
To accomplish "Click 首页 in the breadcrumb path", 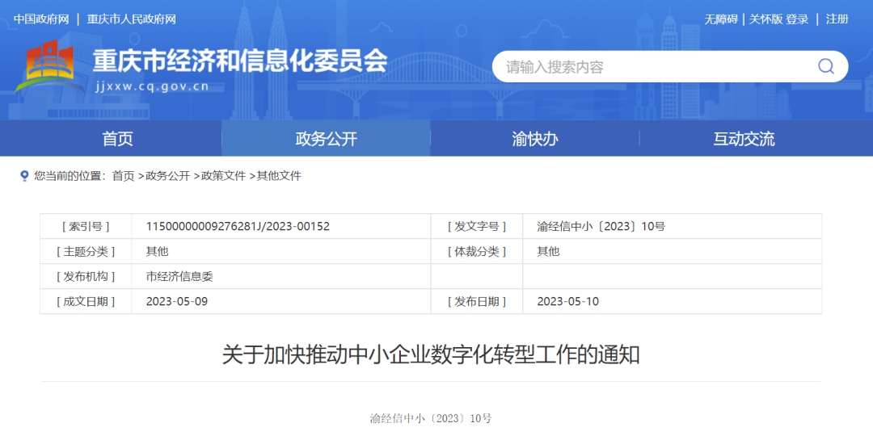I will coord(123,176).
